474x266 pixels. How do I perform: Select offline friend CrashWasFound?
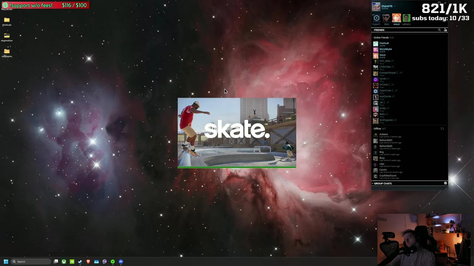click(x=410, y=177)
